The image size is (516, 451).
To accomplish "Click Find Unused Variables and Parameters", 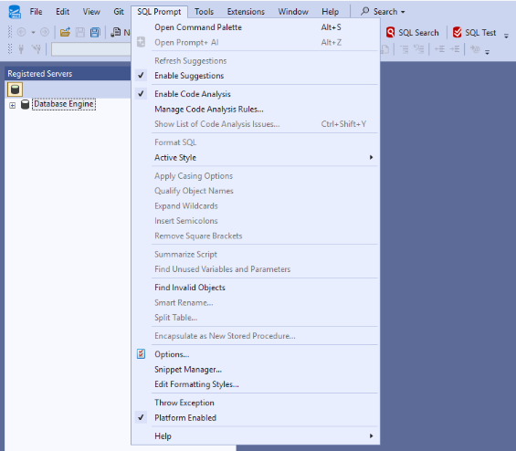I will (255, 269).
